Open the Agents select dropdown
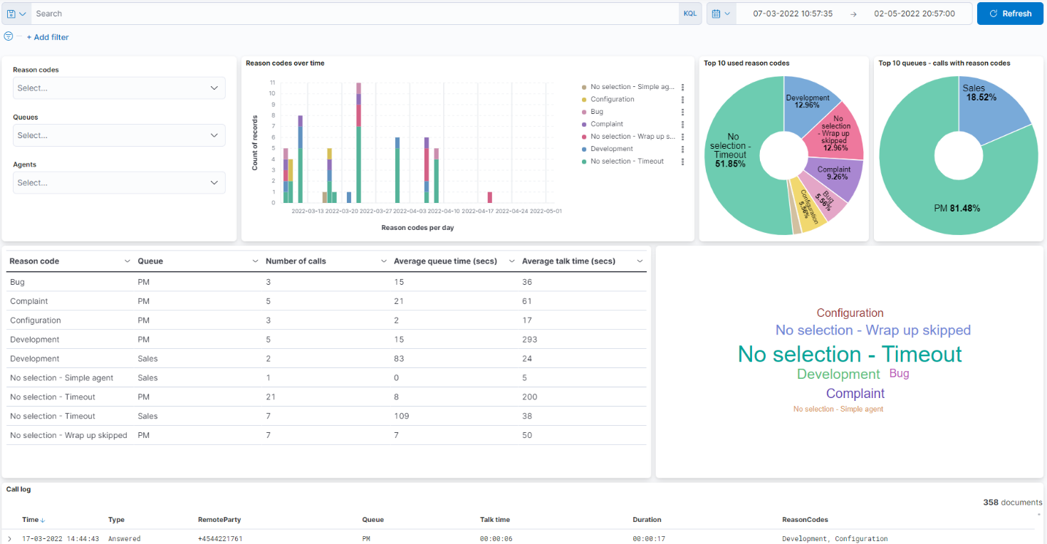The image size is (1047, 544). (x=119, y=183)
